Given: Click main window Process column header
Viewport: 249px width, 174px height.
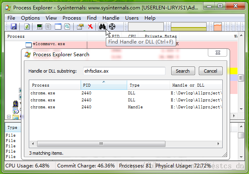Looking at the screenshot, I should click(46, 37).
